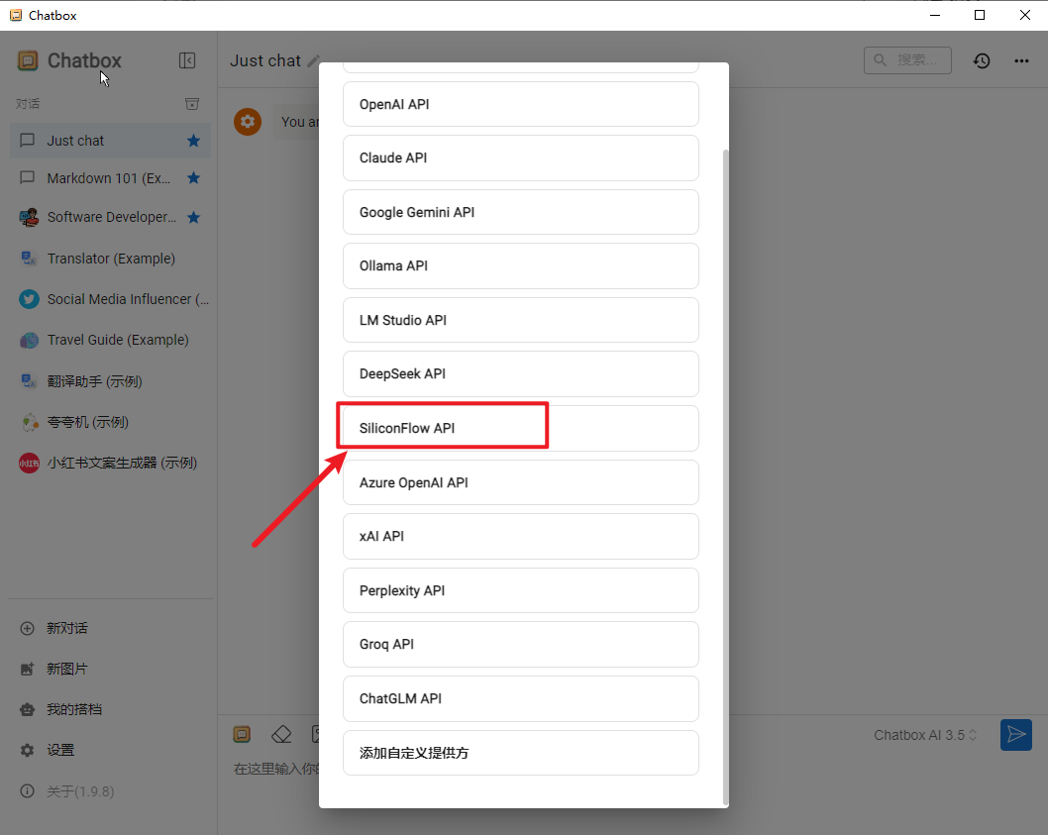Select xAI API provider
1048x835 pixels.
click(x=521, y=536)
